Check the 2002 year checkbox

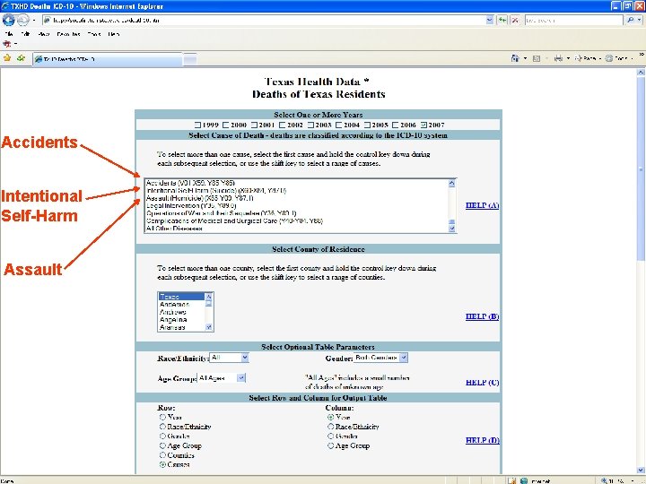tap(283, 125)
